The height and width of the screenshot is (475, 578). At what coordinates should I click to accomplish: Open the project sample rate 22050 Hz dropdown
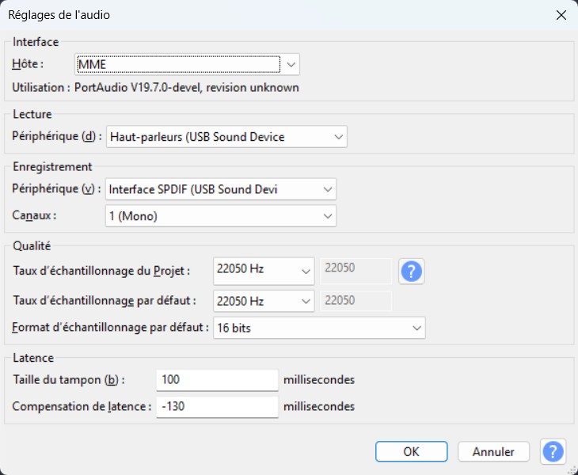[264, 270]
